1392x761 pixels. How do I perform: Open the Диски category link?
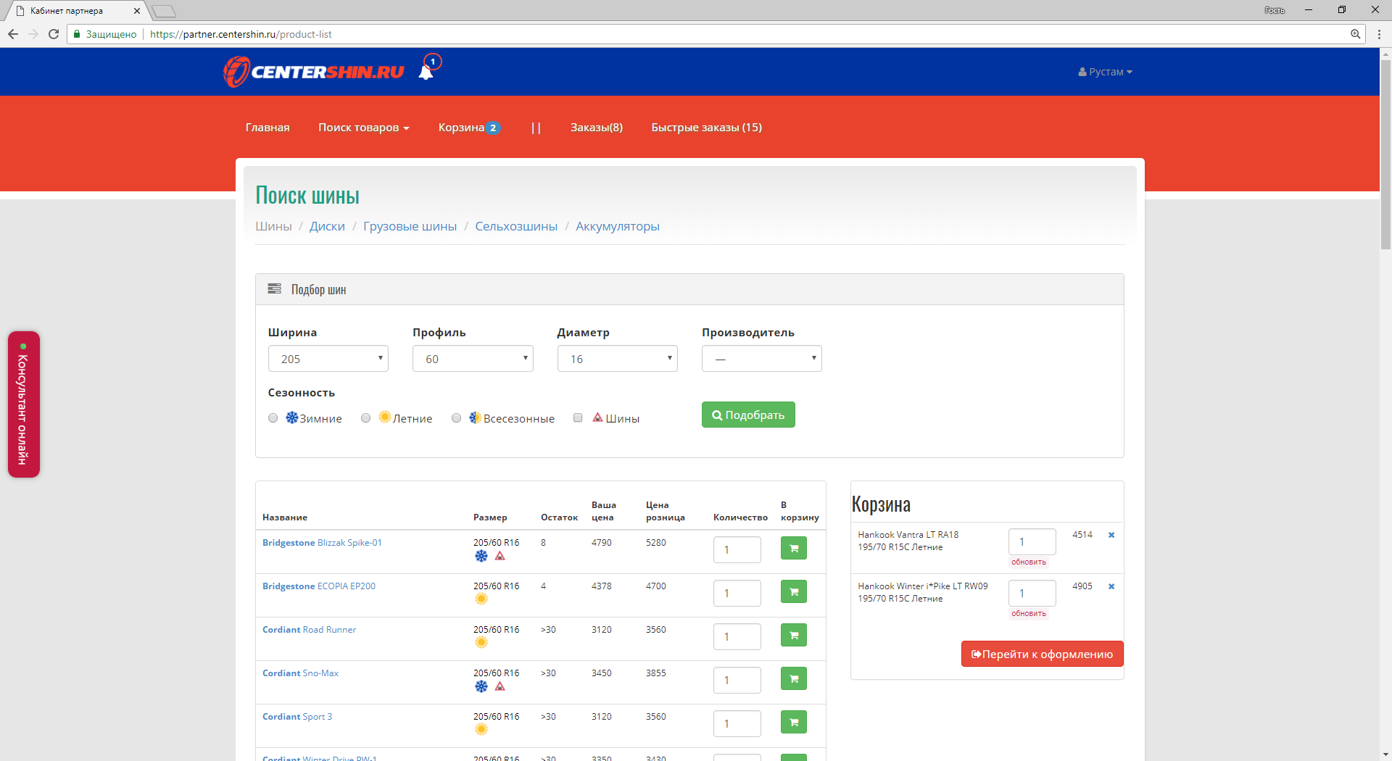point(327,226)
